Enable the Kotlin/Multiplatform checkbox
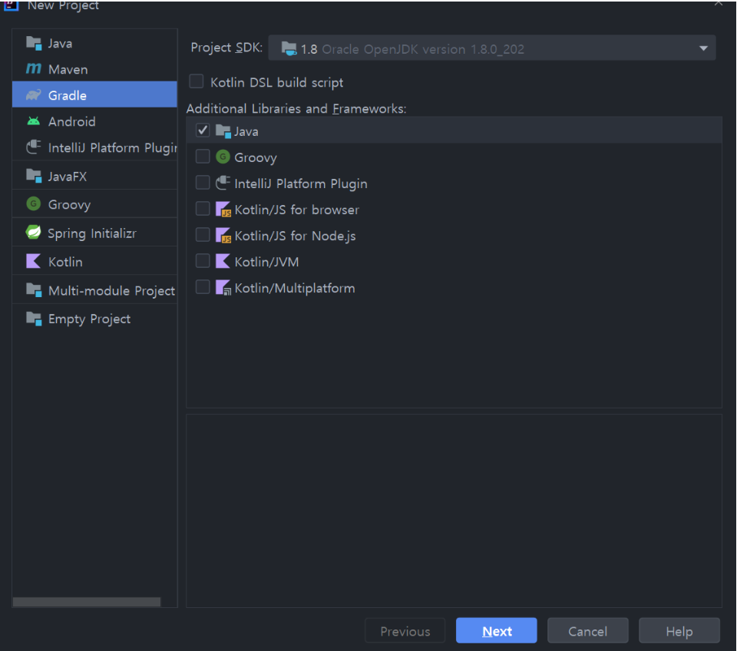This screenshot has height=651, width=737. (203, 286)
